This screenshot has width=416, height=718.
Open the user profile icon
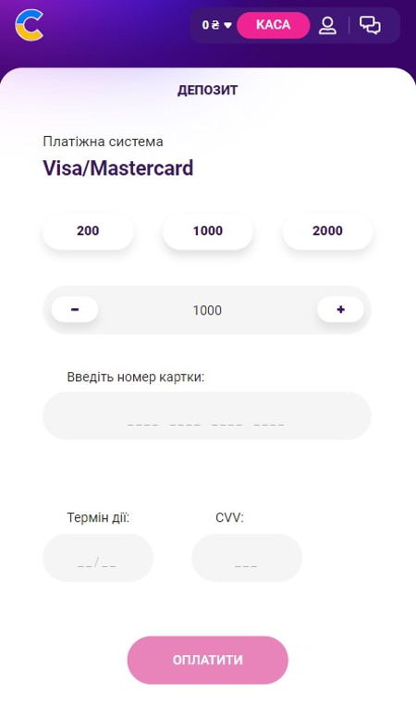(327, 25)
